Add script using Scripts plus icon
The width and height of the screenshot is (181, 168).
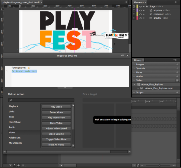point(177,92)
